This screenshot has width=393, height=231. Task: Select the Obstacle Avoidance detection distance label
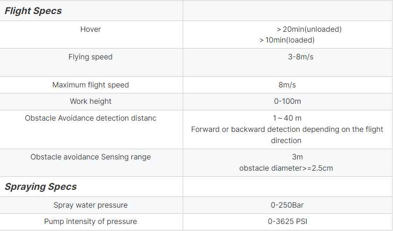point(91,118)
